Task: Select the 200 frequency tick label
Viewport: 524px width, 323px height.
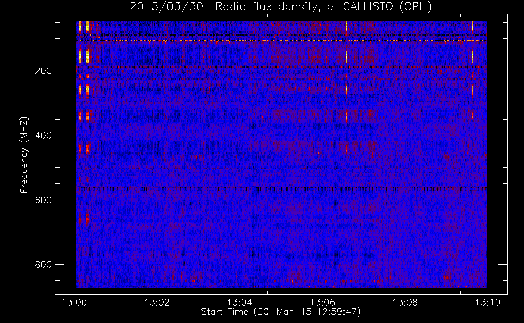Action: click(x=43, y=71)
